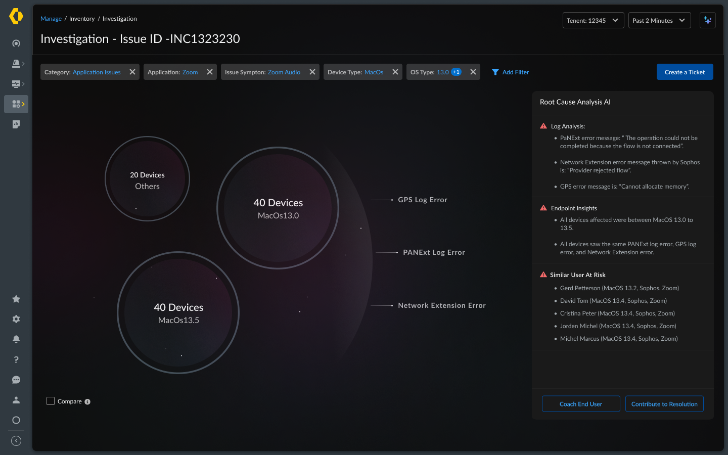Image resolution: width=728 pixels, height=455 pixels.
Task: Click the Investigation breadcrumb
Action: coord(120,19)
